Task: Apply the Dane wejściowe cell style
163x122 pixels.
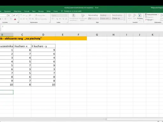Action: (105, 18)
